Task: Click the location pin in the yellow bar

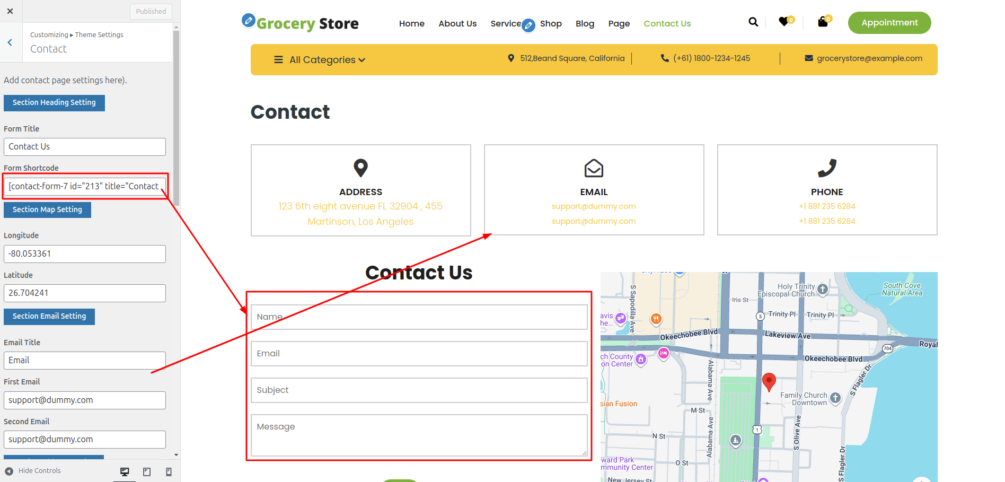Action: point(511,58)
